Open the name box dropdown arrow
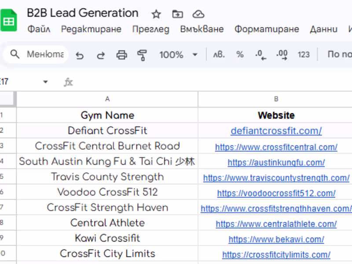 pyautogui.click(x=45, y=82)
